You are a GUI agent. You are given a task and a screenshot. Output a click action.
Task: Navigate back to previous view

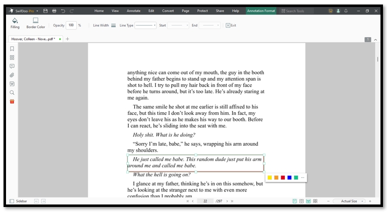click(x=36, y=201)
